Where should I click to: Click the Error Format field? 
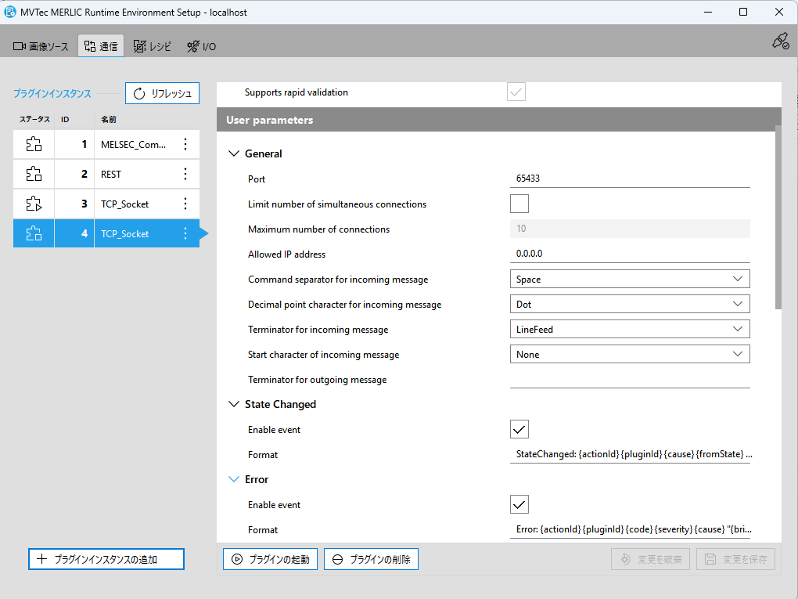pos(630,530)
